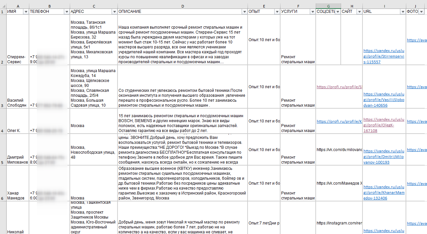This screenshot has height=234, width=427.
Task: Select instagram.com social cell
Action: [339, 218]
